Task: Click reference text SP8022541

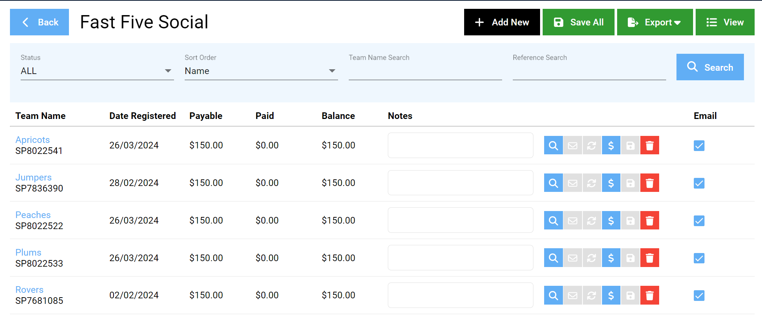Action: (x=39, y=151)
